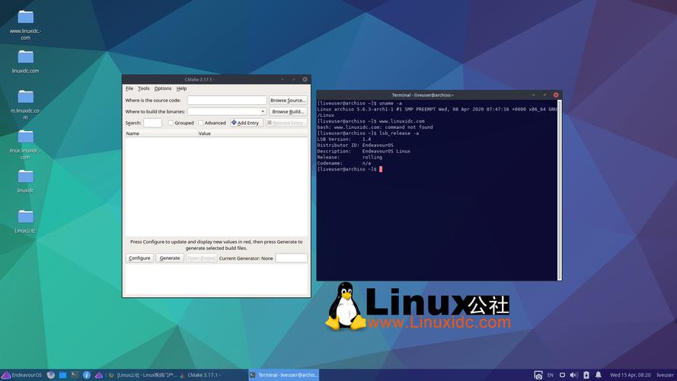677x381 pixels.
Task: Open the CMake Tools menu
Action: click(144, 88)
